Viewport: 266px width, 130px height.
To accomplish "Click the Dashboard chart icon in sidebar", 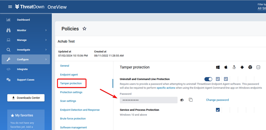I will point(8,20).
